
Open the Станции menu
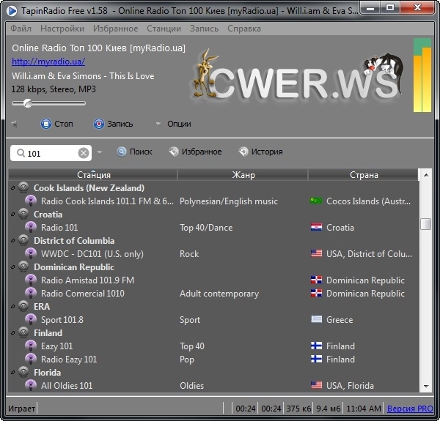coord(164,29)
